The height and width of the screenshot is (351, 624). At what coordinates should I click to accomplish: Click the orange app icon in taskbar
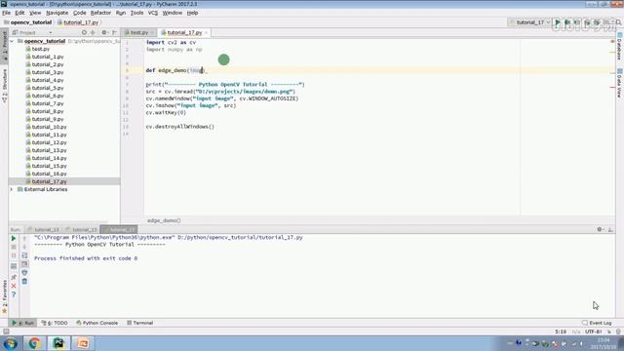[x=83, y=343]
